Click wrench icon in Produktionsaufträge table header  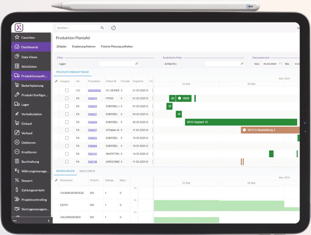click(56, 81)
